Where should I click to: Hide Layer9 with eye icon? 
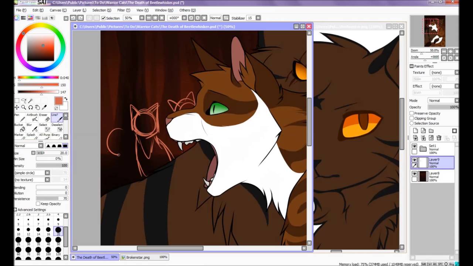tap(414, 160)
